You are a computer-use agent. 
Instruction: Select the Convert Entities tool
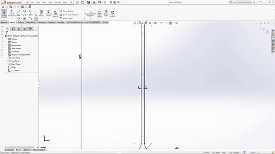49,13
